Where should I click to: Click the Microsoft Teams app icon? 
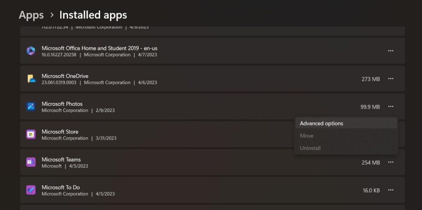coord(31,162)
